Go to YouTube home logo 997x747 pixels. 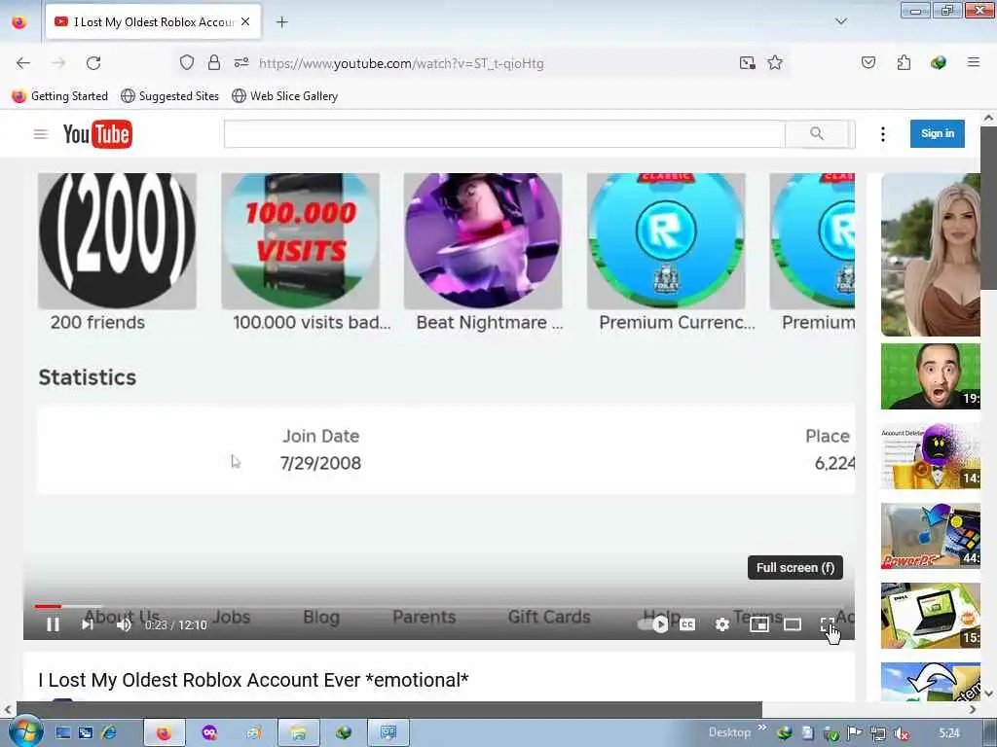tap(97, 134)
